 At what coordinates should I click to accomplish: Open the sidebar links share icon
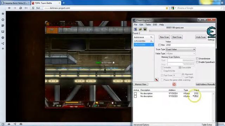tap(3, 43)
